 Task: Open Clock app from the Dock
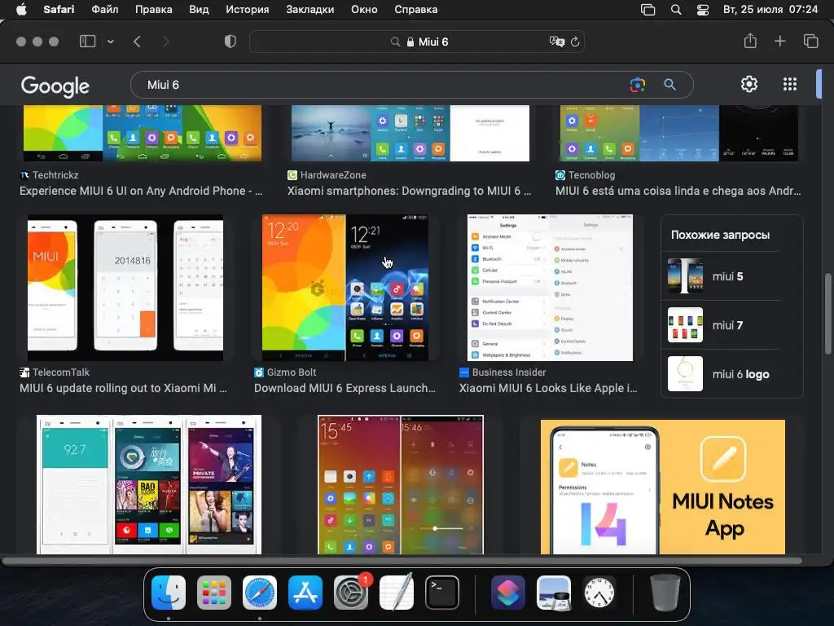coord(599,593)
